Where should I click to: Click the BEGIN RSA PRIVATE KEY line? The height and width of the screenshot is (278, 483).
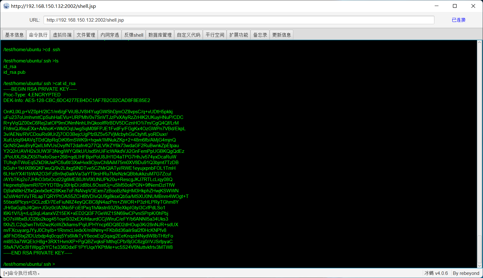[40, 89]
